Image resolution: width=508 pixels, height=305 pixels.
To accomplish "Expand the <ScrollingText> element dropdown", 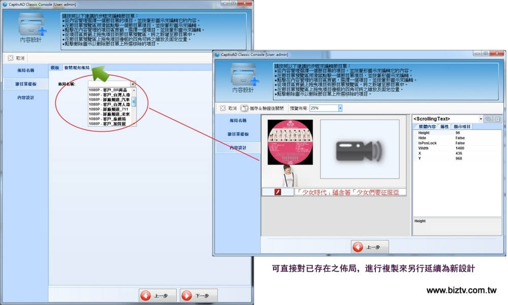I will tap(479, 119).
